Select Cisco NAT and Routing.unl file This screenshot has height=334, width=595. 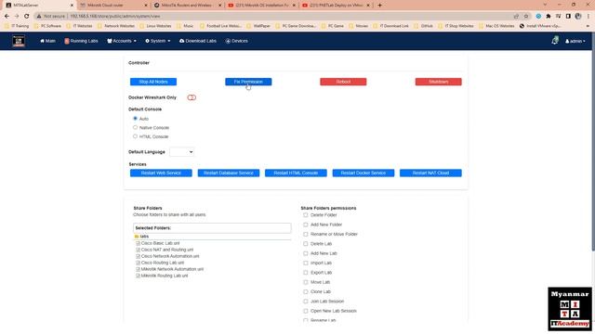click(167, 250)
